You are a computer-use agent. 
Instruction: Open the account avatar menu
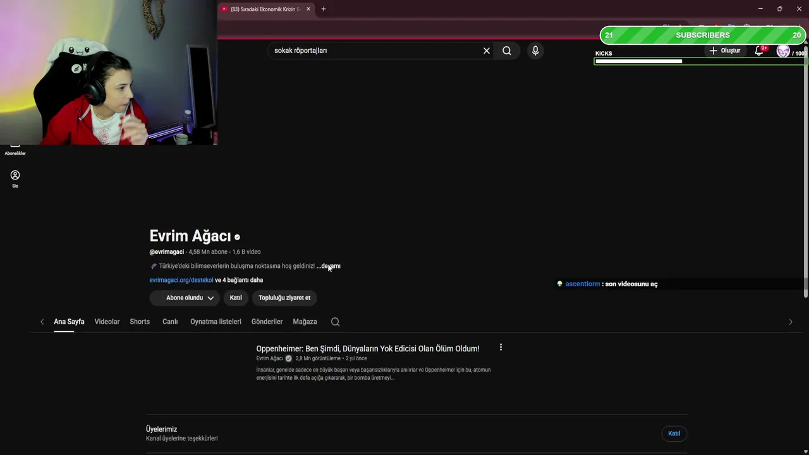tap(783, 51)
